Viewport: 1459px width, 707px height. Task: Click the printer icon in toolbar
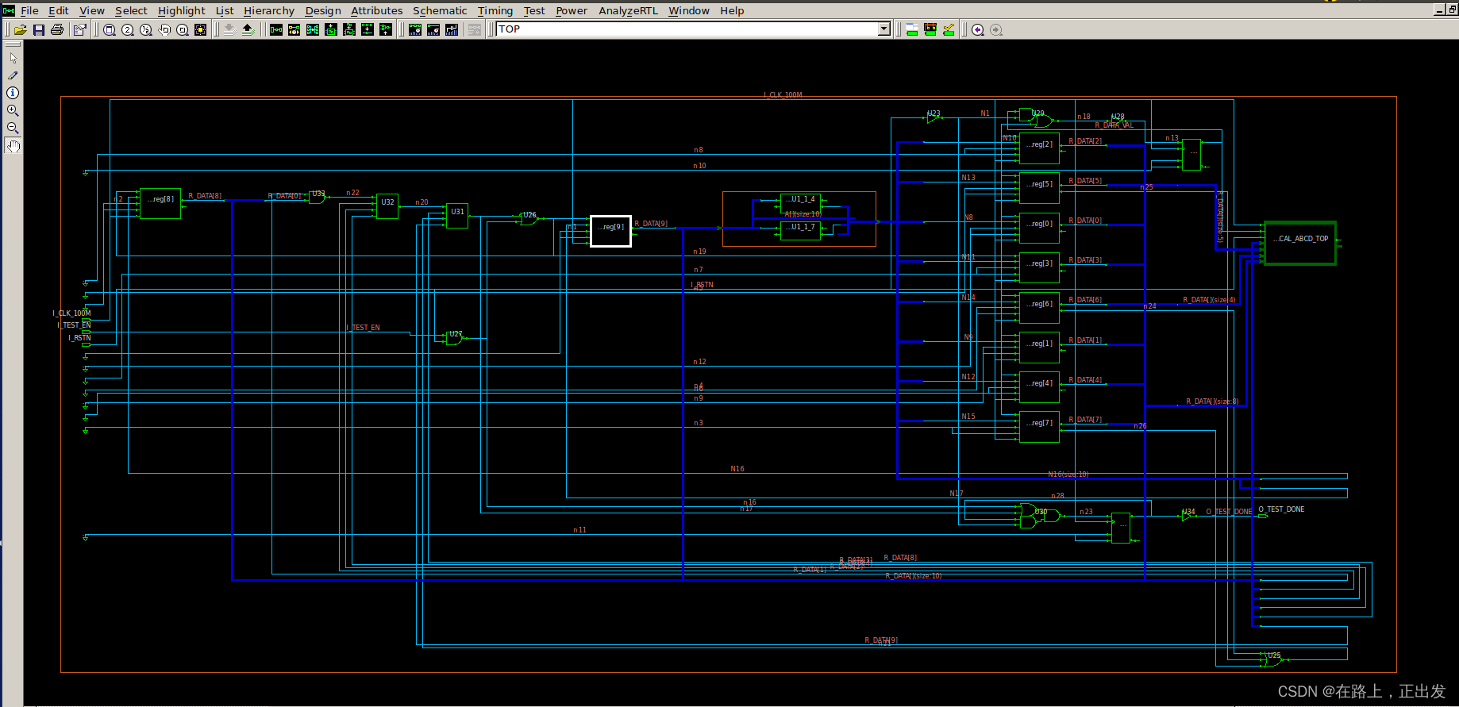pos(57,30)
